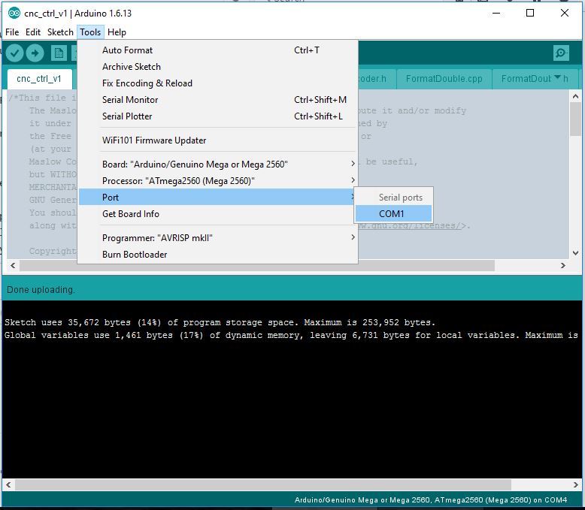The width and height of the screenshot is (585, 510).
Task: Open the partially hidden coder.h tab
Action: 377,79
